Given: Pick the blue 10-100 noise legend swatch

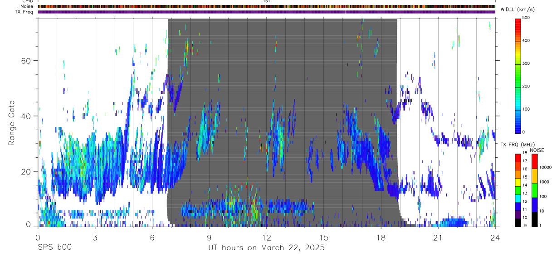Looking at the screenshot, I should coord(534,204).
